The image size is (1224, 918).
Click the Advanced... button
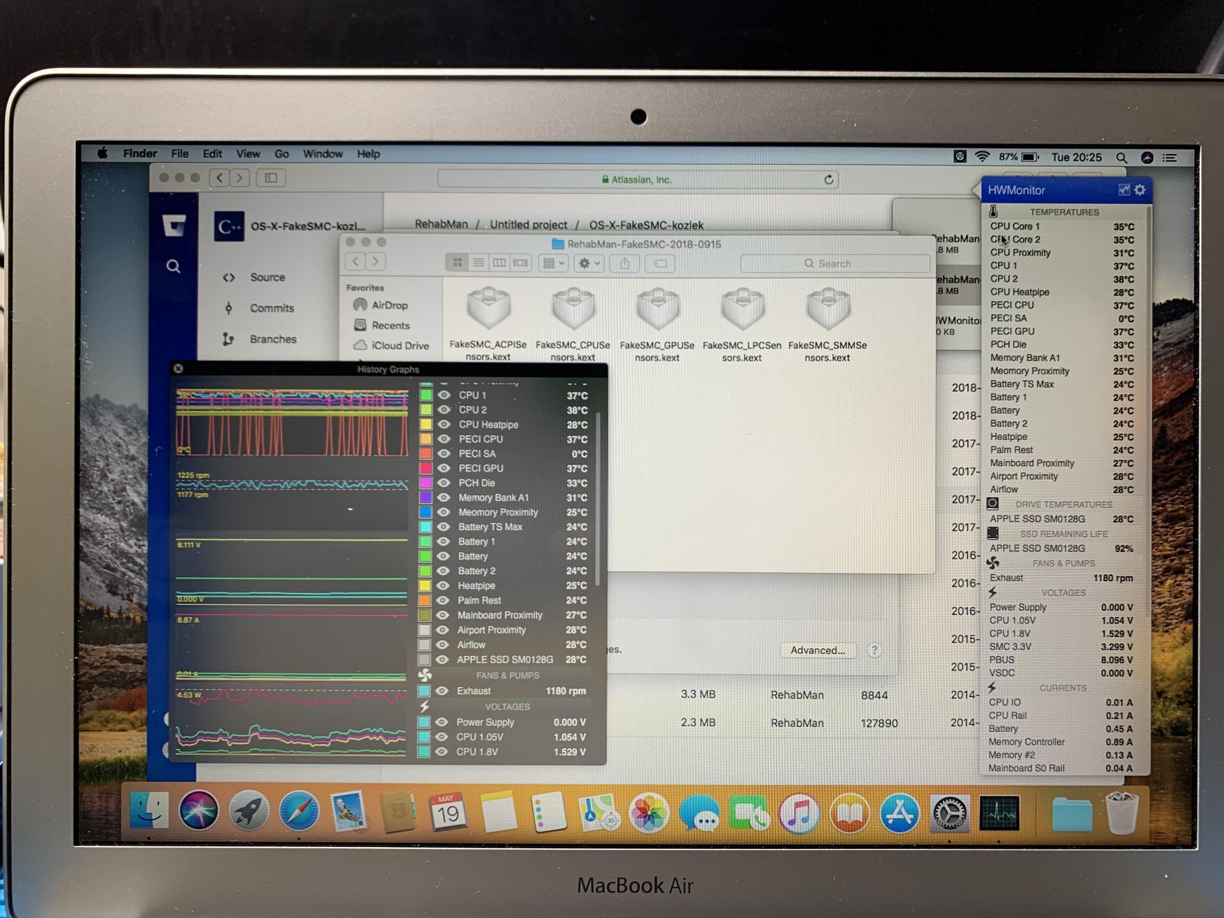[x=818, y=650]
